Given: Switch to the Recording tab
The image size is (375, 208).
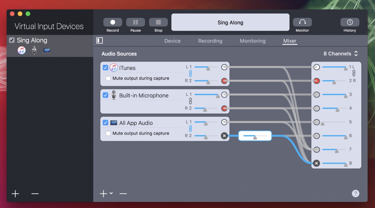Looking at the screenshot, I should pos(210,41).
